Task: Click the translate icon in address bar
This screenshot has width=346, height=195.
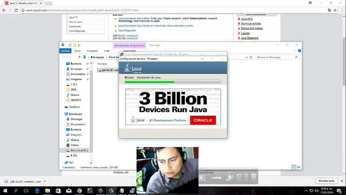Action: click(329, 10)
